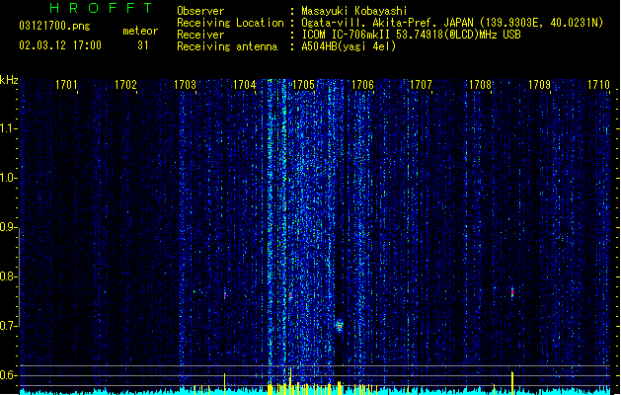Click the yellow 'meteor' label
This screenshot has width=621, height=395.
(x=140, y=31)
